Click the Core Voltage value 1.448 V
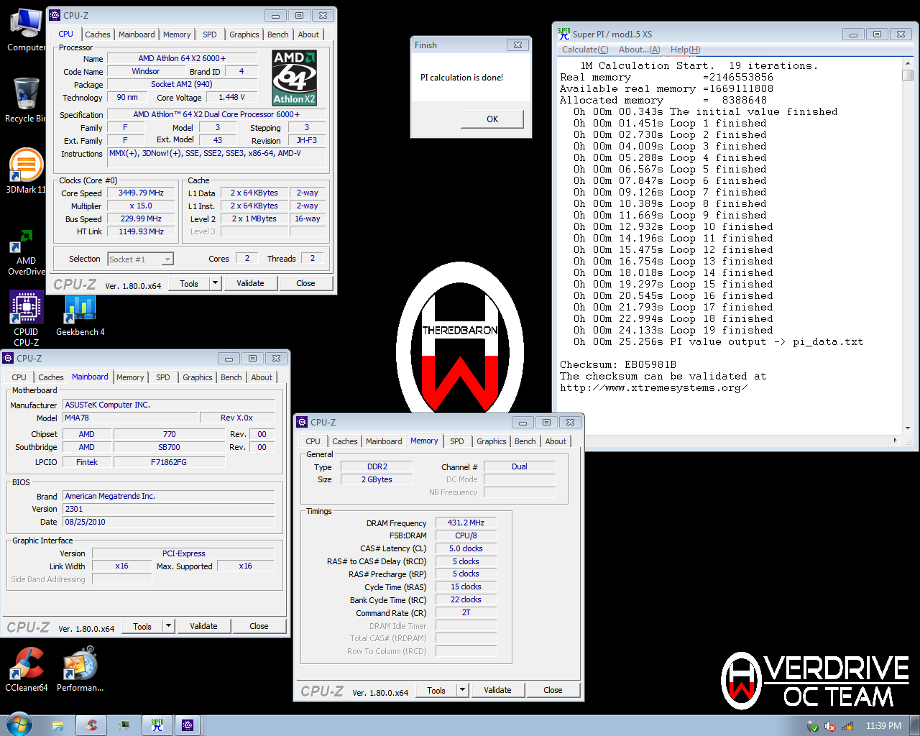Viewport: 920px width, 736px height. pyautogui.click(x=232, y=97)
